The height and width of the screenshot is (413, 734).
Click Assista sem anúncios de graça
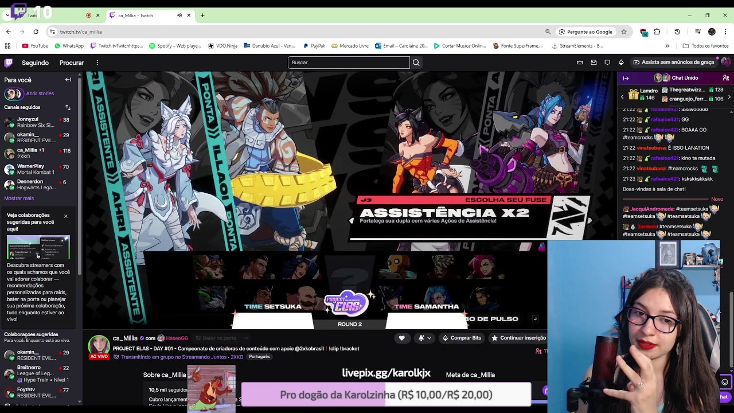[x=673, y=63]
